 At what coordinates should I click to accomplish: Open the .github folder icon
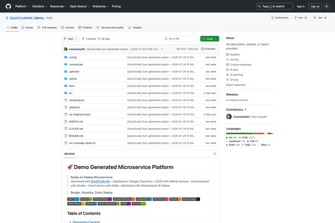[x=66, y=79]
